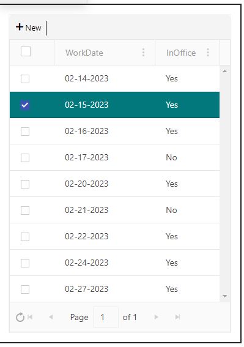
Task: Go to the first page
Action: (30, 317)
